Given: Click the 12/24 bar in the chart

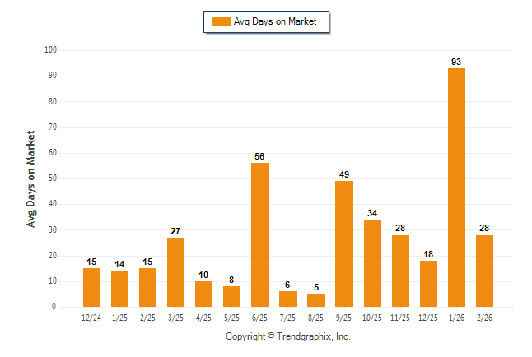Looking at the screenshot, I should [x=92, y=288].
